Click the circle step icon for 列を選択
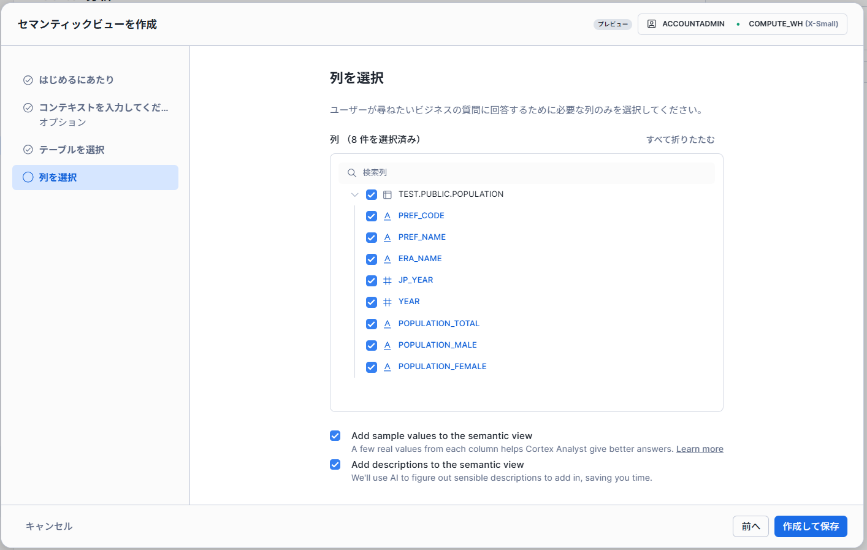Viewport: 867px width, 550px height. click(x=28, y=177)
